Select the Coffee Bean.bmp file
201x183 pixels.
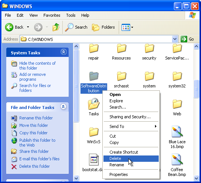tap(177, 159)
